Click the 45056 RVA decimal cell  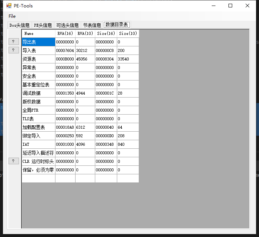[85, 59]
